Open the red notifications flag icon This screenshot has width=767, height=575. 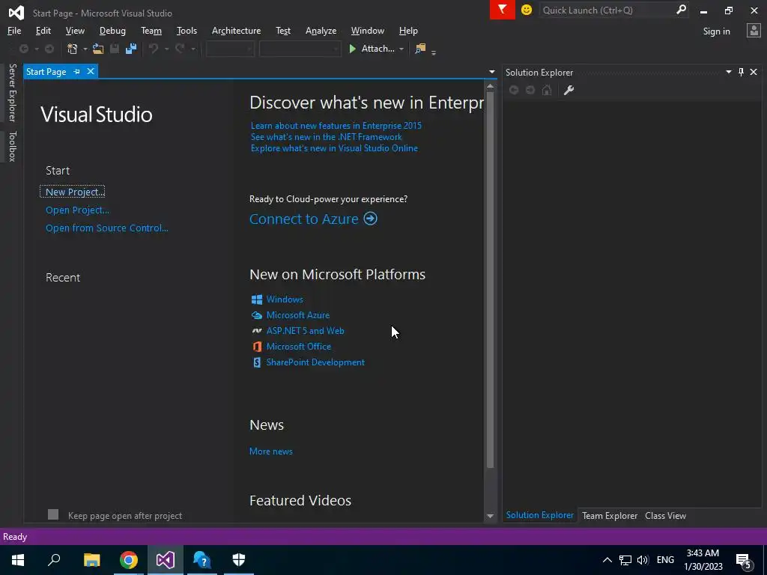(x=503, y=10)
